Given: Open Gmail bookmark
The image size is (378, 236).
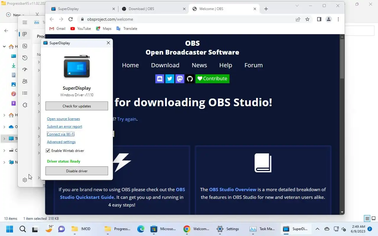Looking at the screenshot, I should click(57, 29).
